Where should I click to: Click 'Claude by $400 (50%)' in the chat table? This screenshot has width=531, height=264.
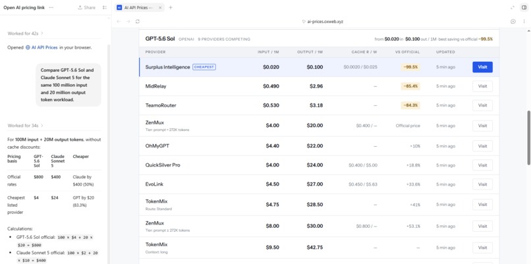tap(84, 181)
